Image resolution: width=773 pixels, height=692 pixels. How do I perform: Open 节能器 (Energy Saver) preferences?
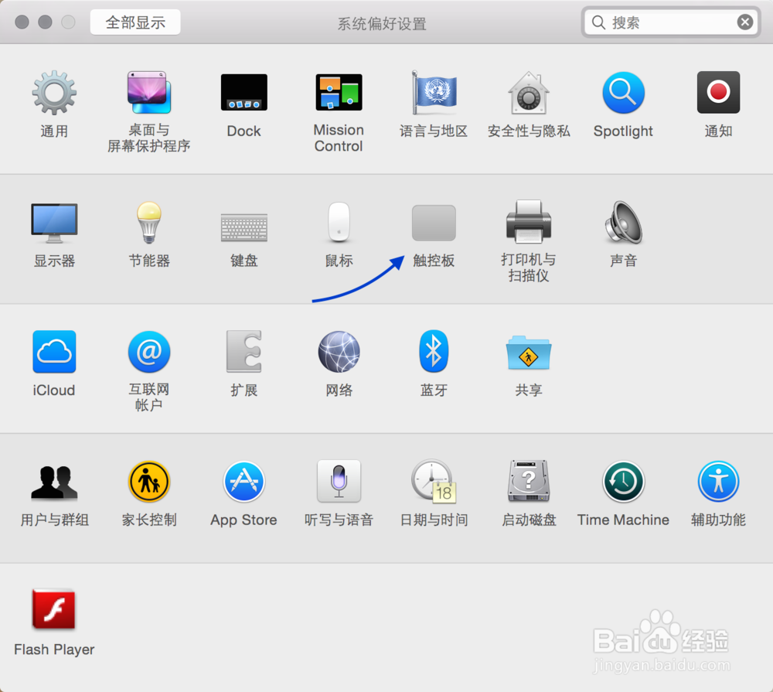(148, 223)
